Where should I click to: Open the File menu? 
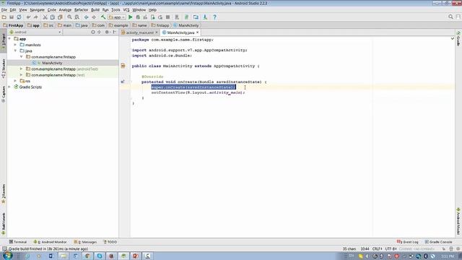(4, 9)
